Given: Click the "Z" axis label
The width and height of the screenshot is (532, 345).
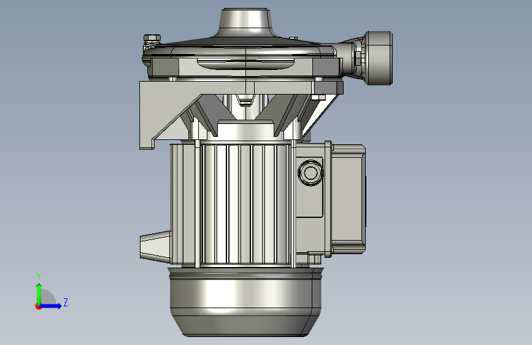Looking at the screenshot, I should (x=66, y=302).
